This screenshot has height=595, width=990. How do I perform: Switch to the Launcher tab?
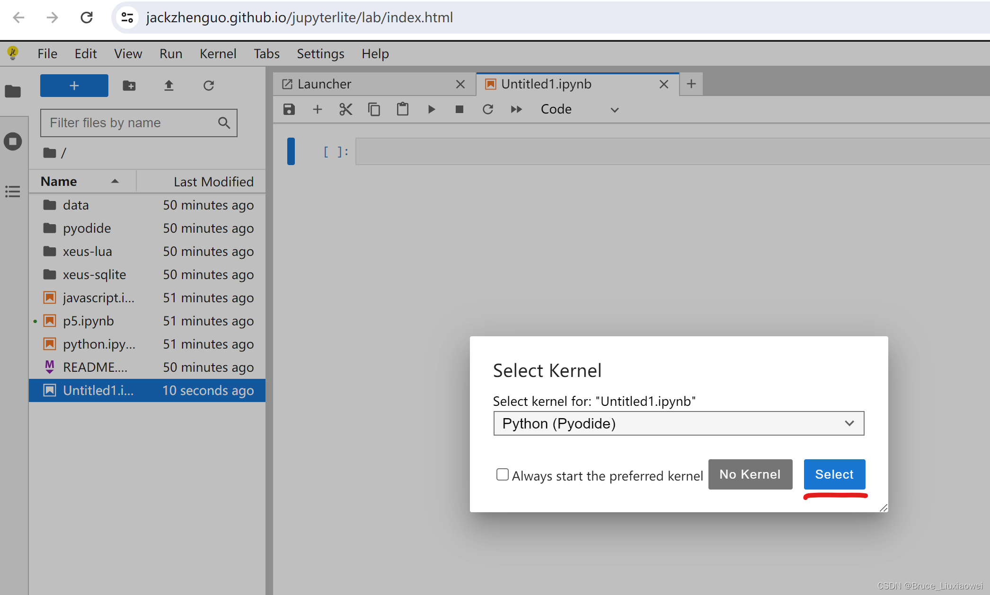pos(374,84)
